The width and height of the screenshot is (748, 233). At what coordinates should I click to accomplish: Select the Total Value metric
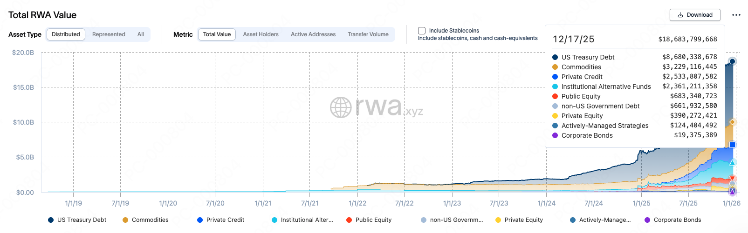click(217, 34)
